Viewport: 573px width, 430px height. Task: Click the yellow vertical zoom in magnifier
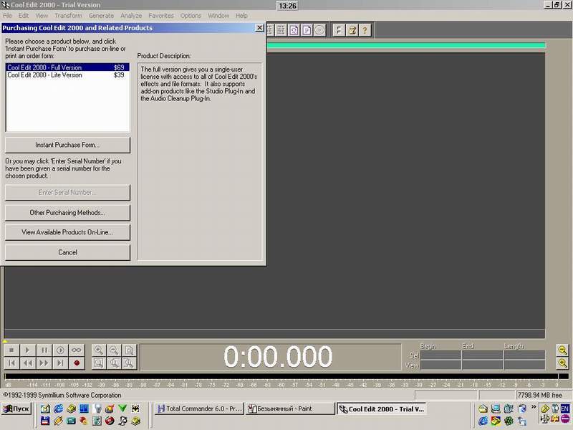pos(562,363)
